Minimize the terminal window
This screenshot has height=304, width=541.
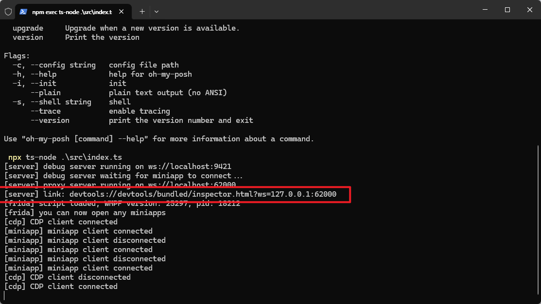tap(485, 10)
